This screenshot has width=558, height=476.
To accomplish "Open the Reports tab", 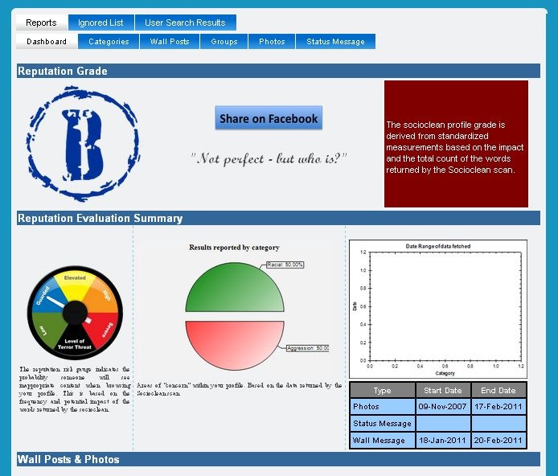I will 42,23.
